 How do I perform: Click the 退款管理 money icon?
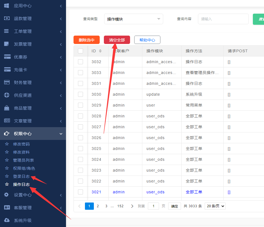tap(7, 18)
